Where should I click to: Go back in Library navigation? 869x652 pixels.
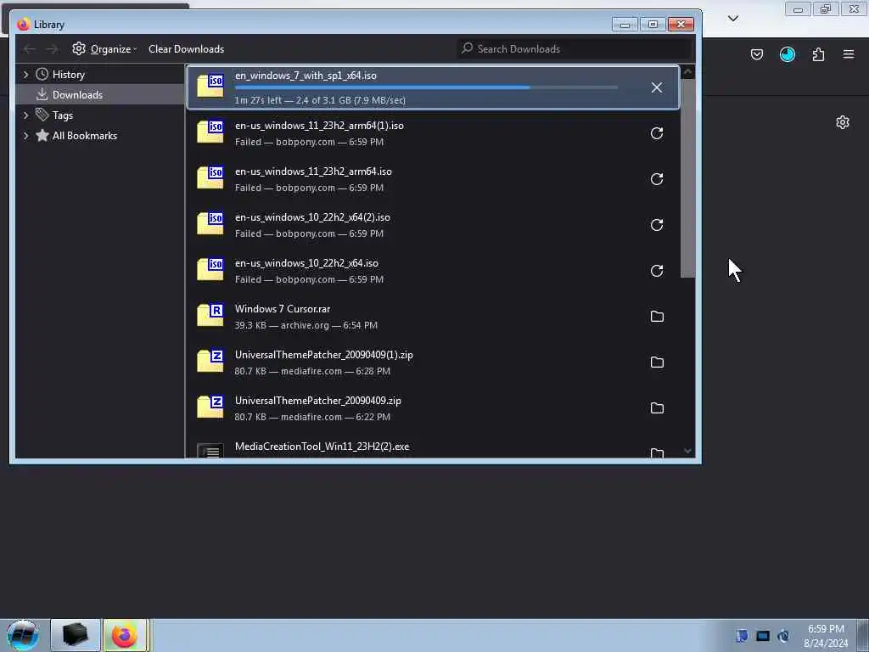[x=30, y=49]
